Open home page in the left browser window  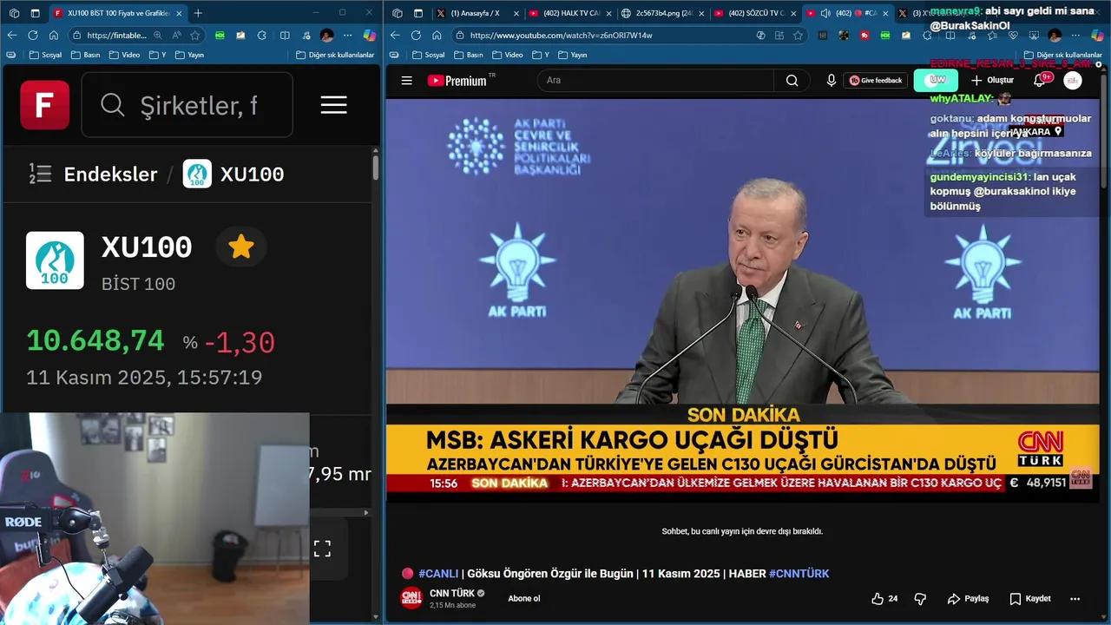click(x=54, y=36)
